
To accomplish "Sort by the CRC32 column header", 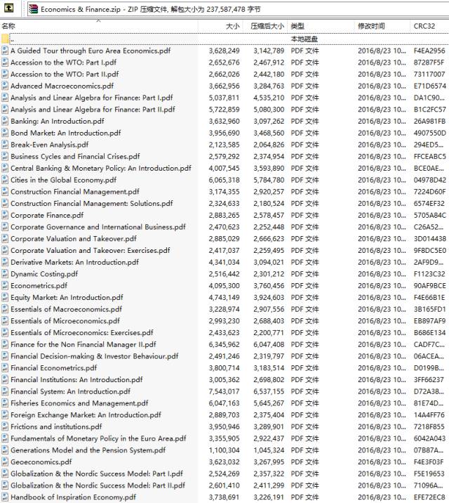I will (429, 26).
